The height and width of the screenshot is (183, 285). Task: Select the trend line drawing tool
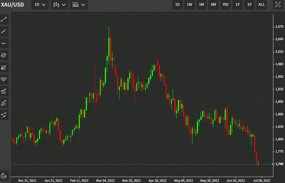pyautogui.click(x=4, y=19)
